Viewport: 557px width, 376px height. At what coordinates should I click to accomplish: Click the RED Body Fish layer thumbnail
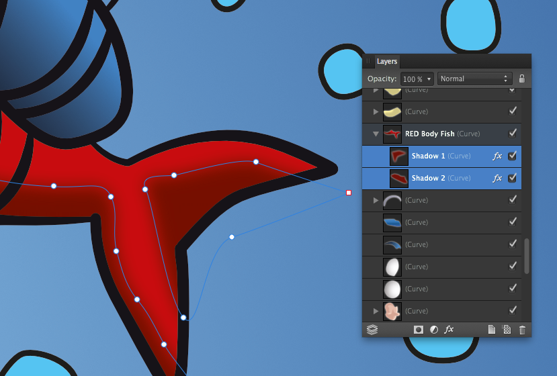pos(392,134)
